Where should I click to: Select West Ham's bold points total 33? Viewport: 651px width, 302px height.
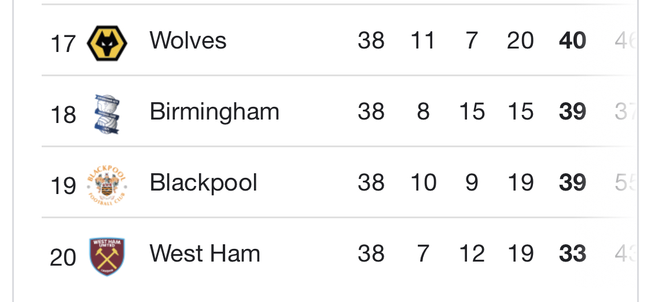coord(573,254)
